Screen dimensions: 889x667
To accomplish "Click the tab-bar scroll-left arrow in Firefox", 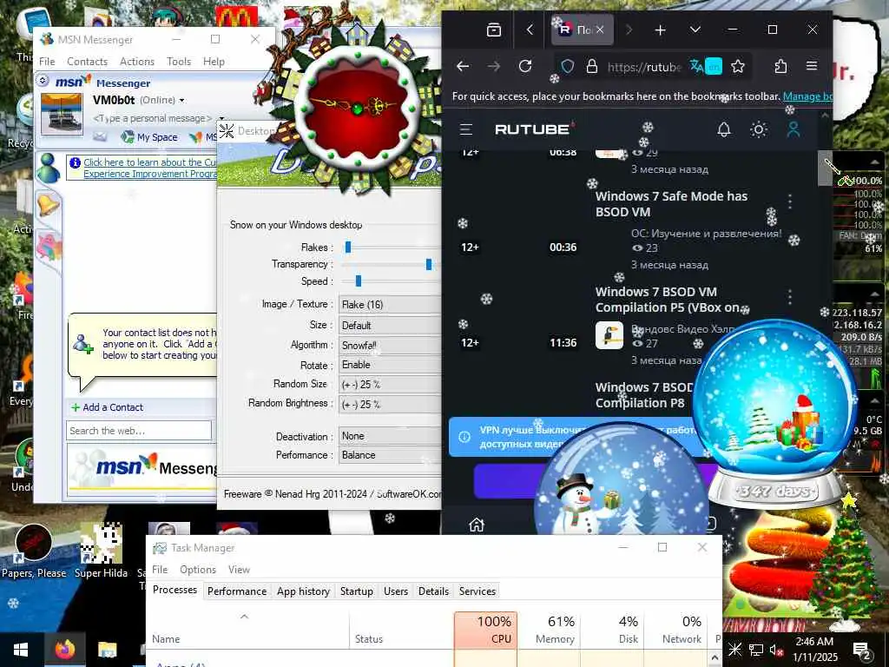I will pos(530,30).
